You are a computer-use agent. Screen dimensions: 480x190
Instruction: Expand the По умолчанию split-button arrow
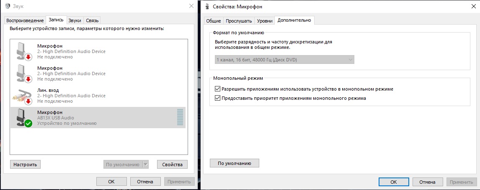pos(146,165)
